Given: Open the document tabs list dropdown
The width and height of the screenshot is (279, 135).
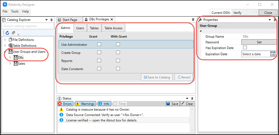Looking at the screenshot, I should click(x=193, y=20).
